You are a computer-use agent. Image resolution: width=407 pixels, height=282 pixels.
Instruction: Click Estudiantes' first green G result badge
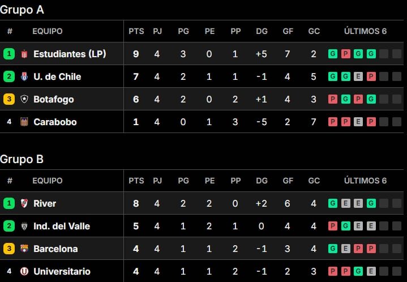(x=333, y=54)
